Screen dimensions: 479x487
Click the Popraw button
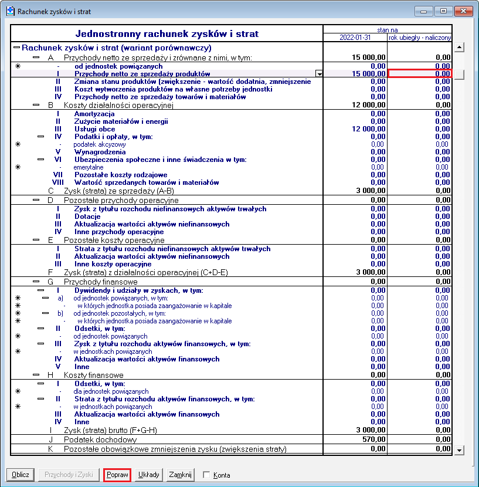pos(117,475)
